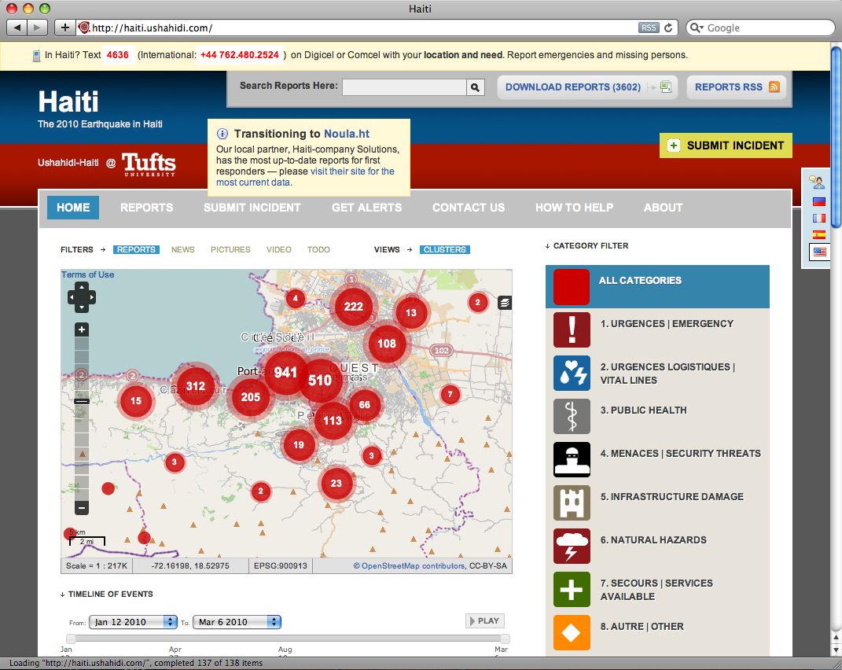Screen dimensions: 842x670
Task: Select the Security Threats burglar icon
Action: (x=572, y=459)
